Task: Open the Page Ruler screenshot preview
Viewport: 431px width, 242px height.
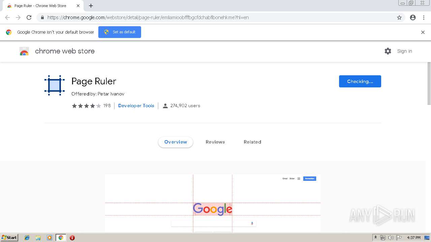Action: pos(212,203)
